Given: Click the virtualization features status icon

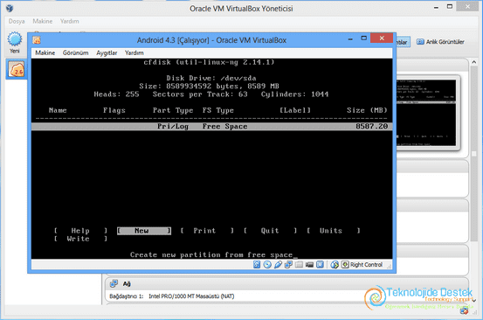Looking at the screenshot, I should point(320,265).
